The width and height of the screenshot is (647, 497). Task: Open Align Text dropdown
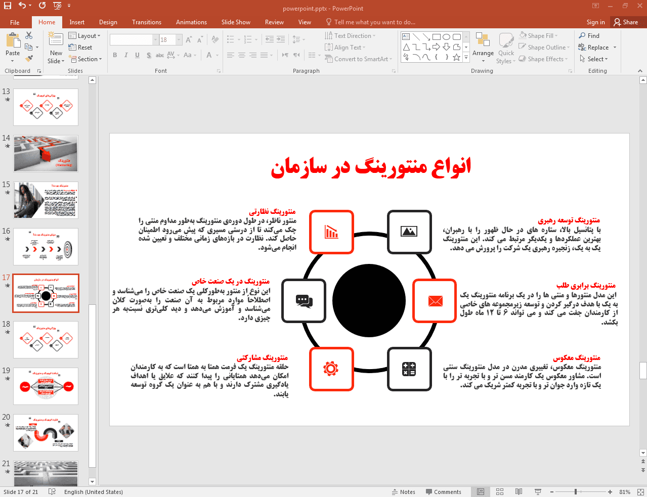345,48
